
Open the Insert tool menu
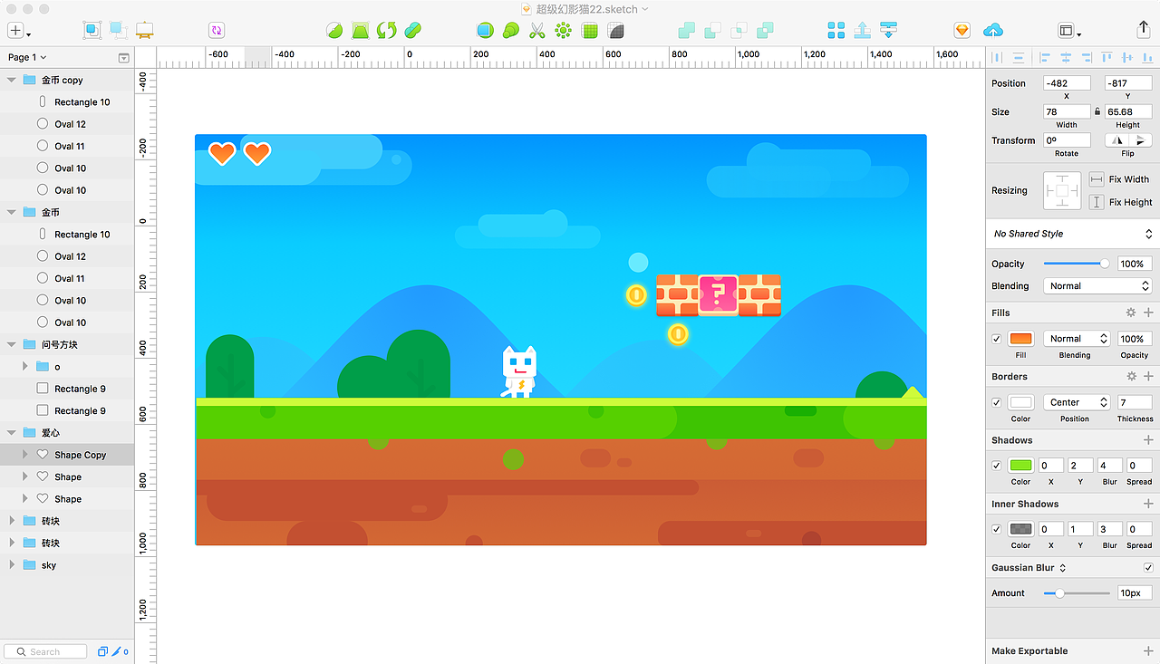tap(18, 31)
